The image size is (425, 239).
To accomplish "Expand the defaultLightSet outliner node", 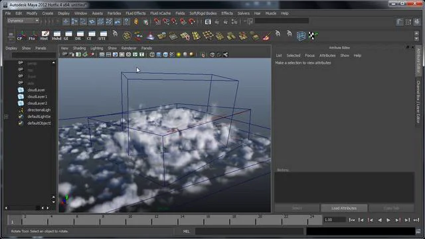I will click(x=6, y=117).
